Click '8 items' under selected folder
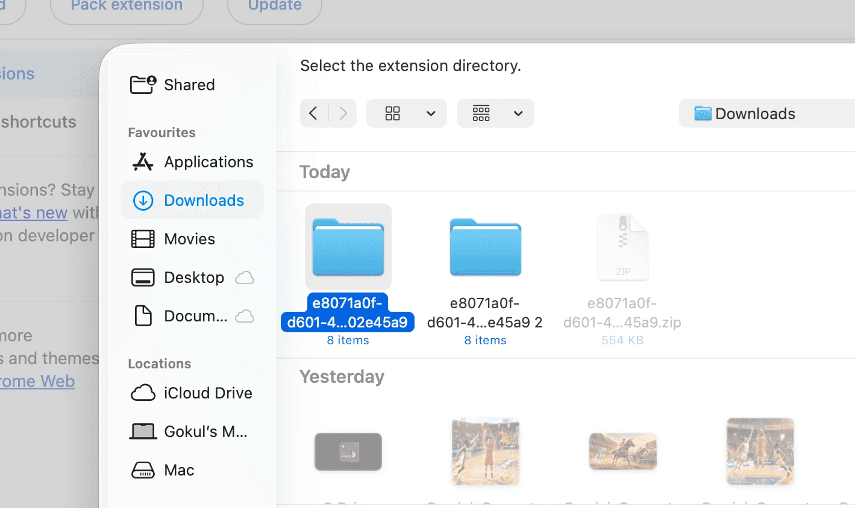Image resolution: width=855 pixels, height=508 pixels. (348, 340)
